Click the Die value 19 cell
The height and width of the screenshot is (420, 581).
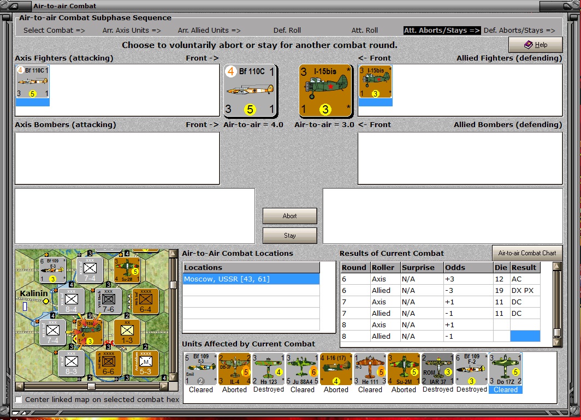click(x=502, y=291)
